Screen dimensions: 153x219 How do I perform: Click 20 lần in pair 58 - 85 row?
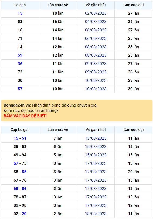click(x=134, y=172)
